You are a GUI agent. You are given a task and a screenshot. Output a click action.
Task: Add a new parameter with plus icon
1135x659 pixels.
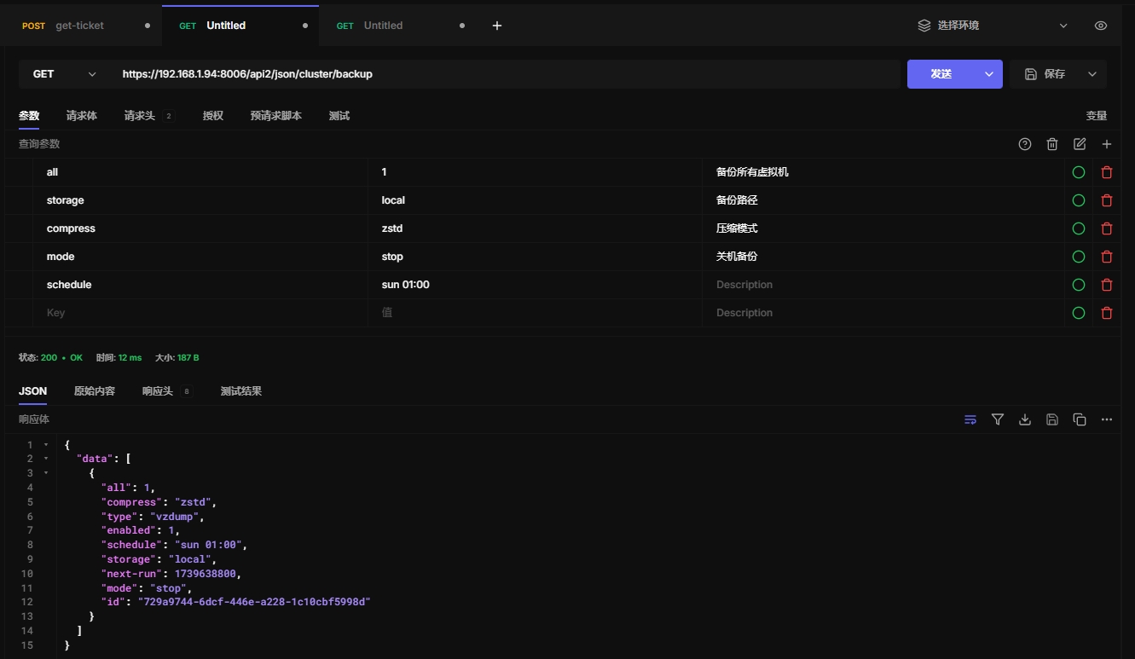click(1107, 144)
